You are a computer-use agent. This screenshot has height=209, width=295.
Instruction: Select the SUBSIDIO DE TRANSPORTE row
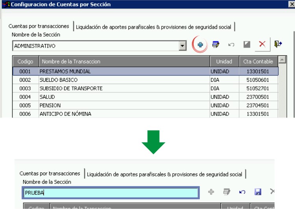pyautogui.click(x=145, y=88)
